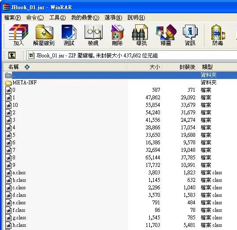The image size is (237, 230).
Task: Click the 加入 (Add) toolbar icon
Action: click(19, 35)
